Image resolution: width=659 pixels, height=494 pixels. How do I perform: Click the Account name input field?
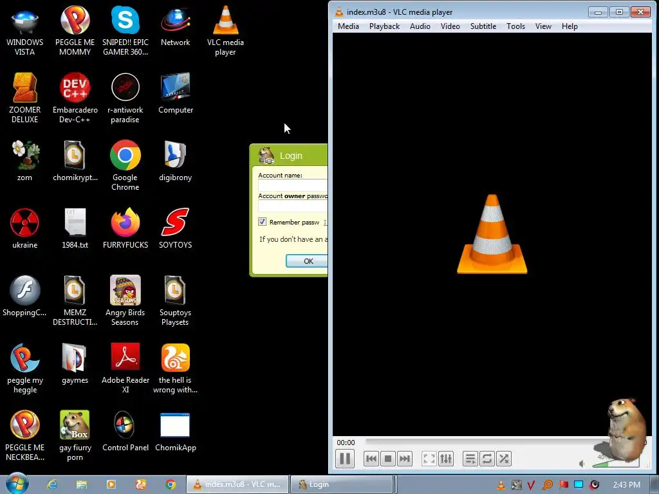pyautogui.click(x=293, y=185)
